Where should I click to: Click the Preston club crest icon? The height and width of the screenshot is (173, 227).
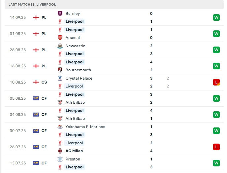[60, 159]
